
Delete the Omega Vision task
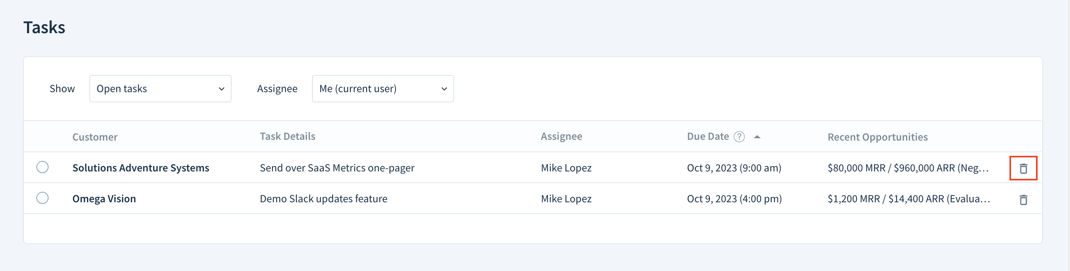point(1023,200)
